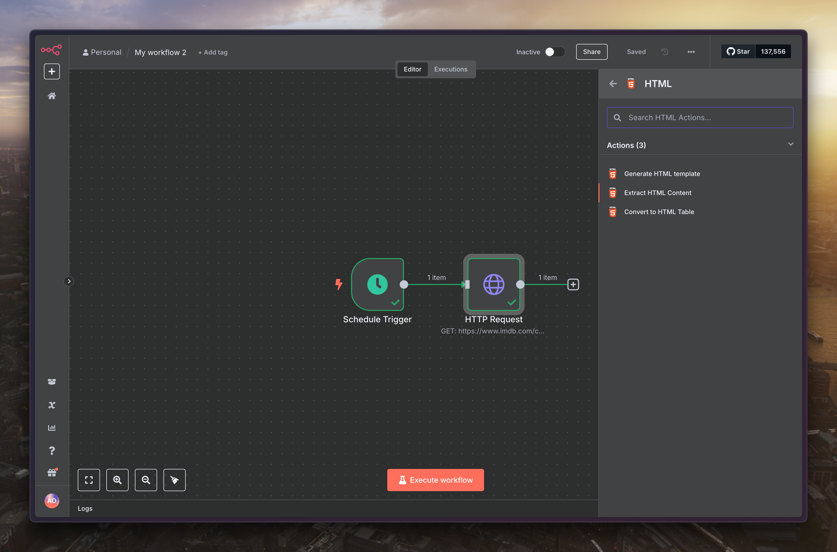Open the three-dot workflow options menu
837x552 pixels.
tap(691, 52)
